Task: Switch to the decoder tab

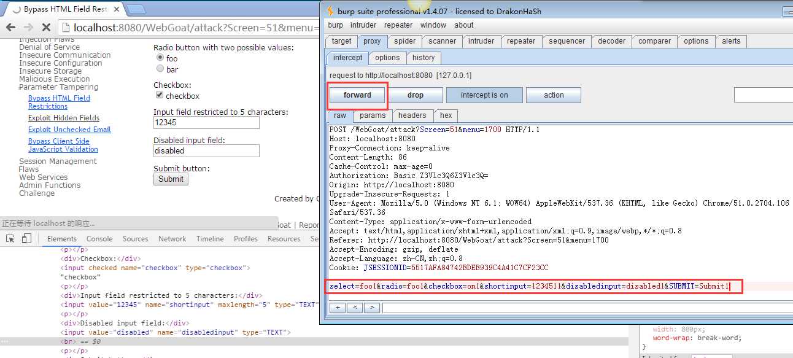Action: [x=612, y=41]
